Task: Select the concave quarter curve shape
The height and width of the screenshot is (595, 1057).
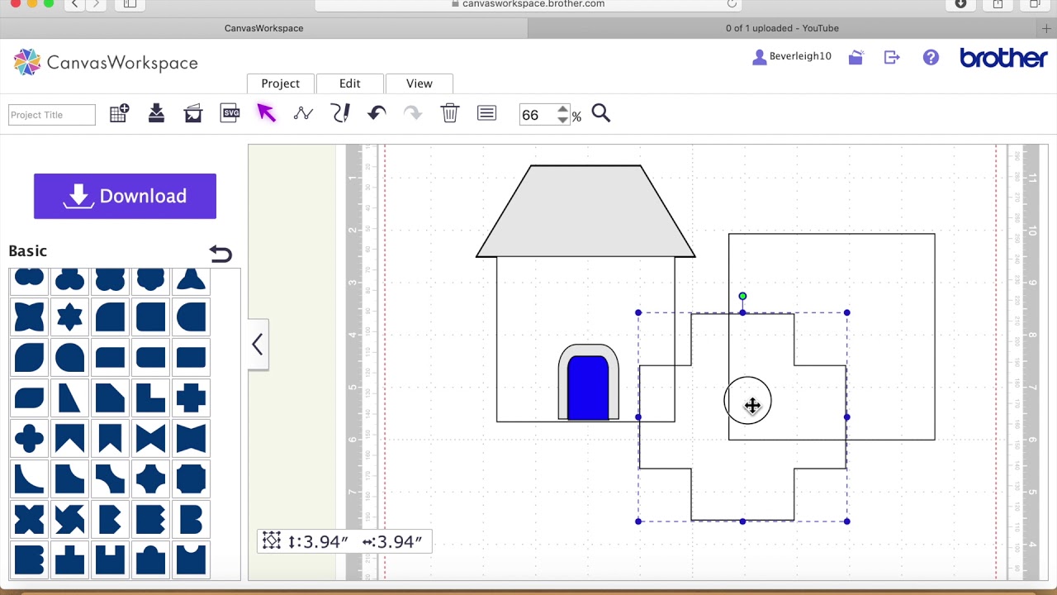Action: click(x=29, y=478)
